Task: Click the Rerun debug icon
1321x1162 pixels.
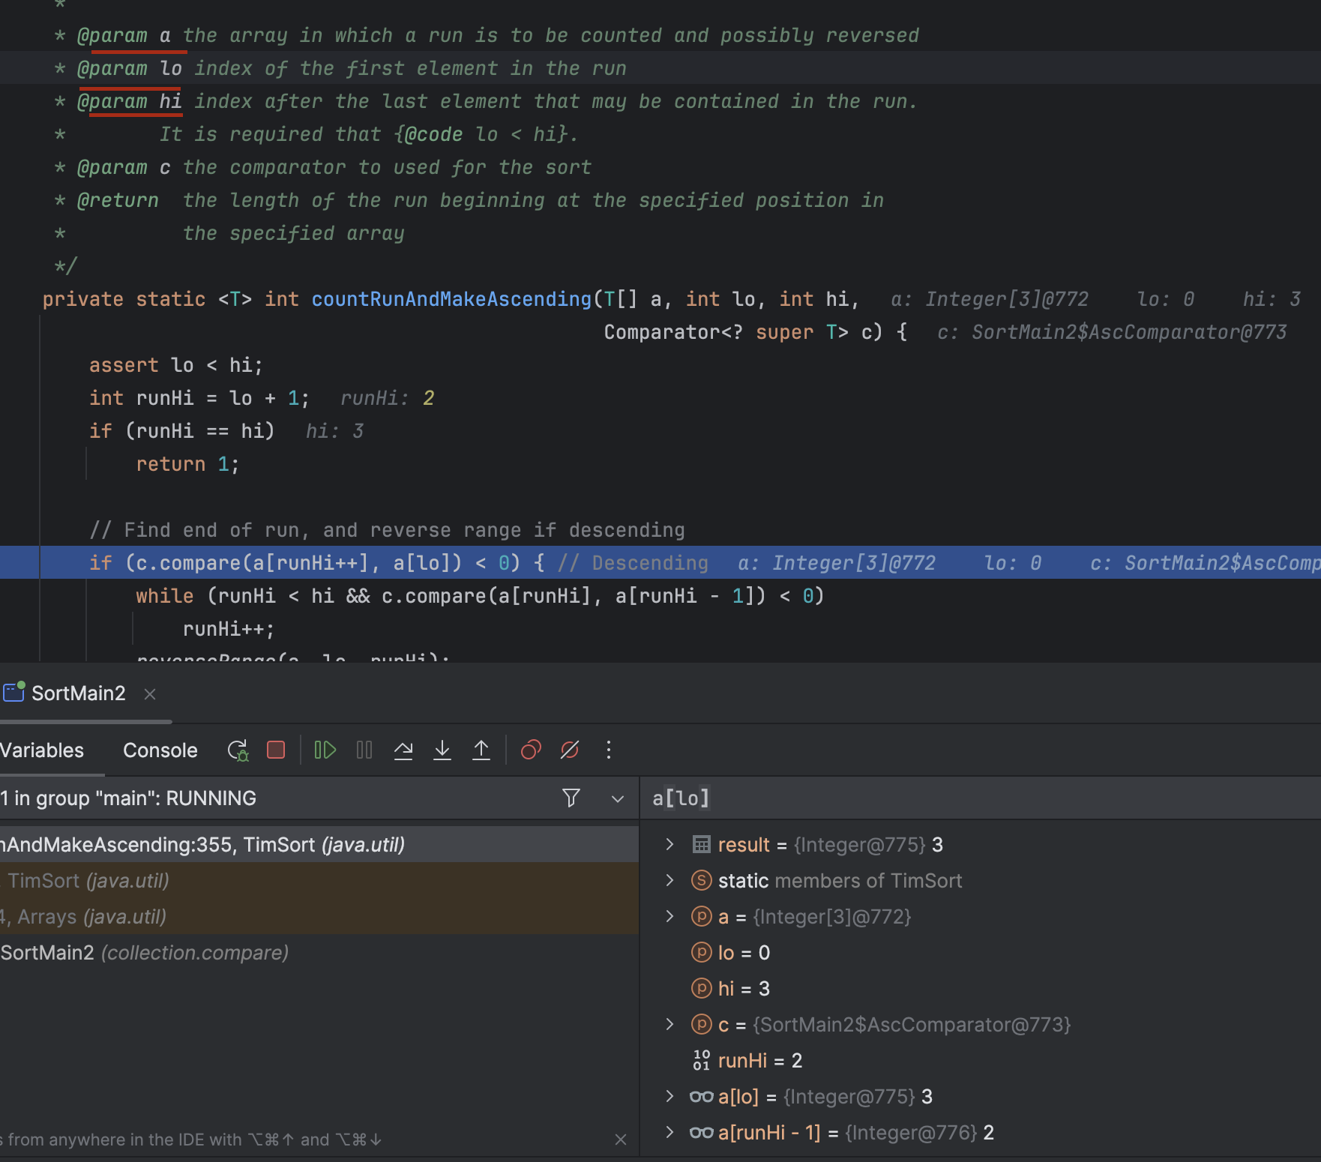Action: tap(238, 750)
